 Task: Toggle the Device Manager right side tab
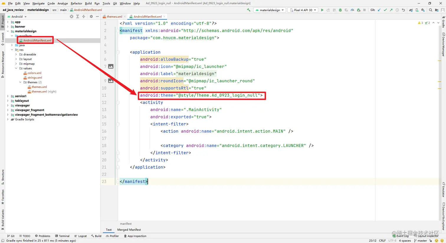point(443,45)
